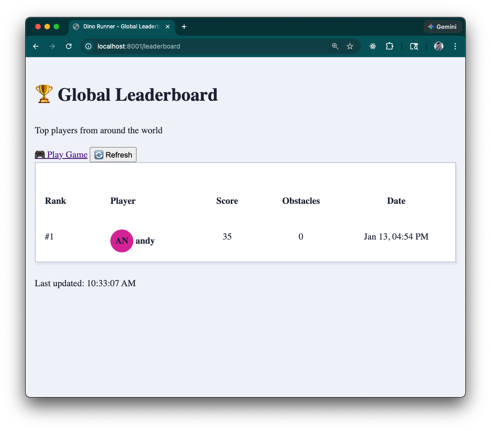Close the Dino Runner tab

[168, 27]
